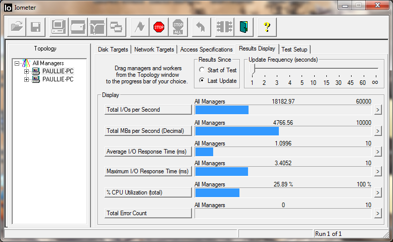Close the Iometer window
Screen dimensions: 393x242
click(378, 5)
